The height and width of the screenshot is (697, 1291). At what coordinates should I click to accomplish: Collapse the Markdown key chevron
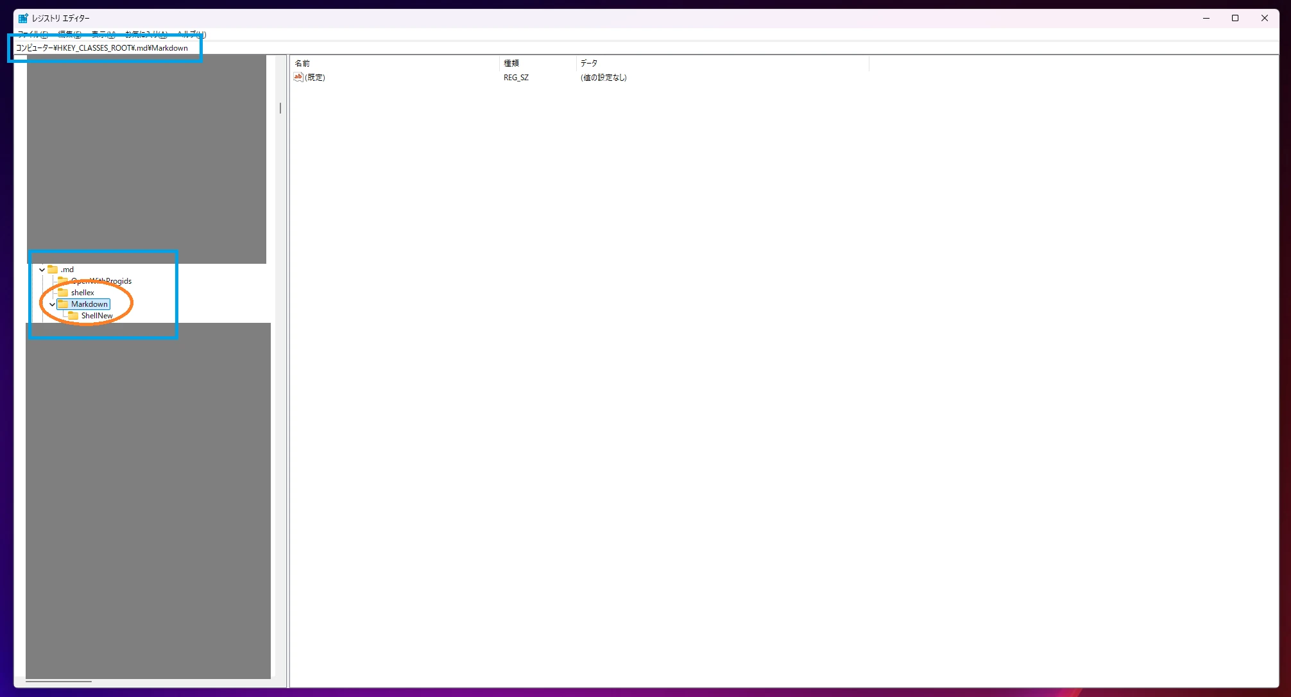click(x=53, y=304)
